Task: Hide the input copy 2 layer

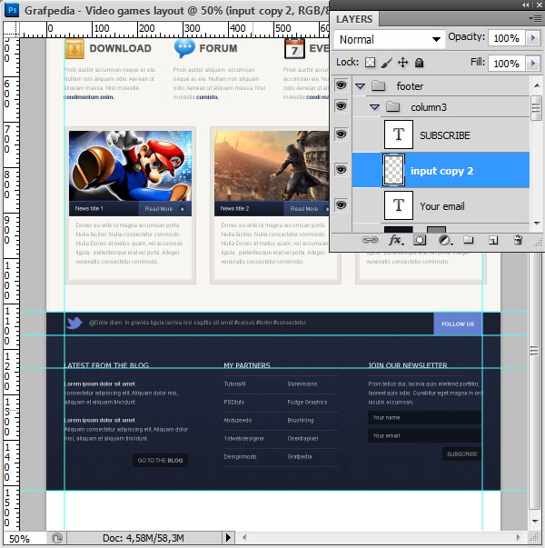Action: coord(341,170)
